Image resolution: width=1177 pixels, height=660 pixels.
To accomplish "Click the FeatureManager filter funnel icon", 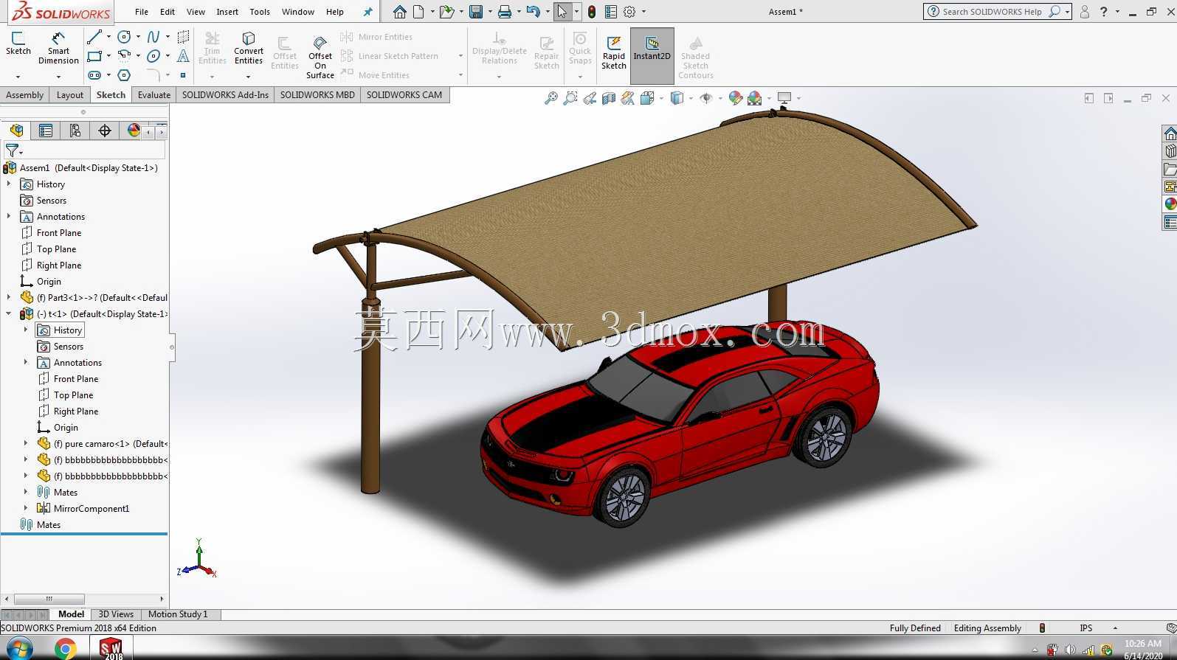I will (x=12, y=150).
